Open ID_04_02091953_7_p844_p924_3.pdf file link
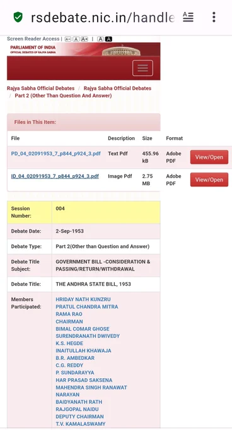 [x=55, y=176]
